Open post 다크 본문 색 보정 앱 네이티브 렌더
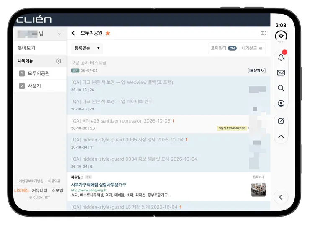The width and height of the screenshot is (310, 228). tap(112, 102)
